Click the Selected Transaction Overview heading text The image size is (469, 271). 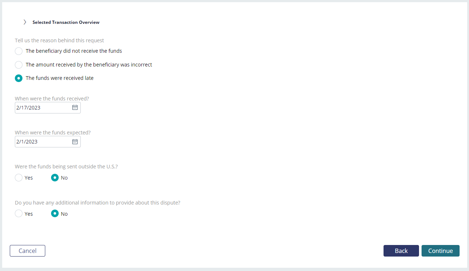pos(66,22)
